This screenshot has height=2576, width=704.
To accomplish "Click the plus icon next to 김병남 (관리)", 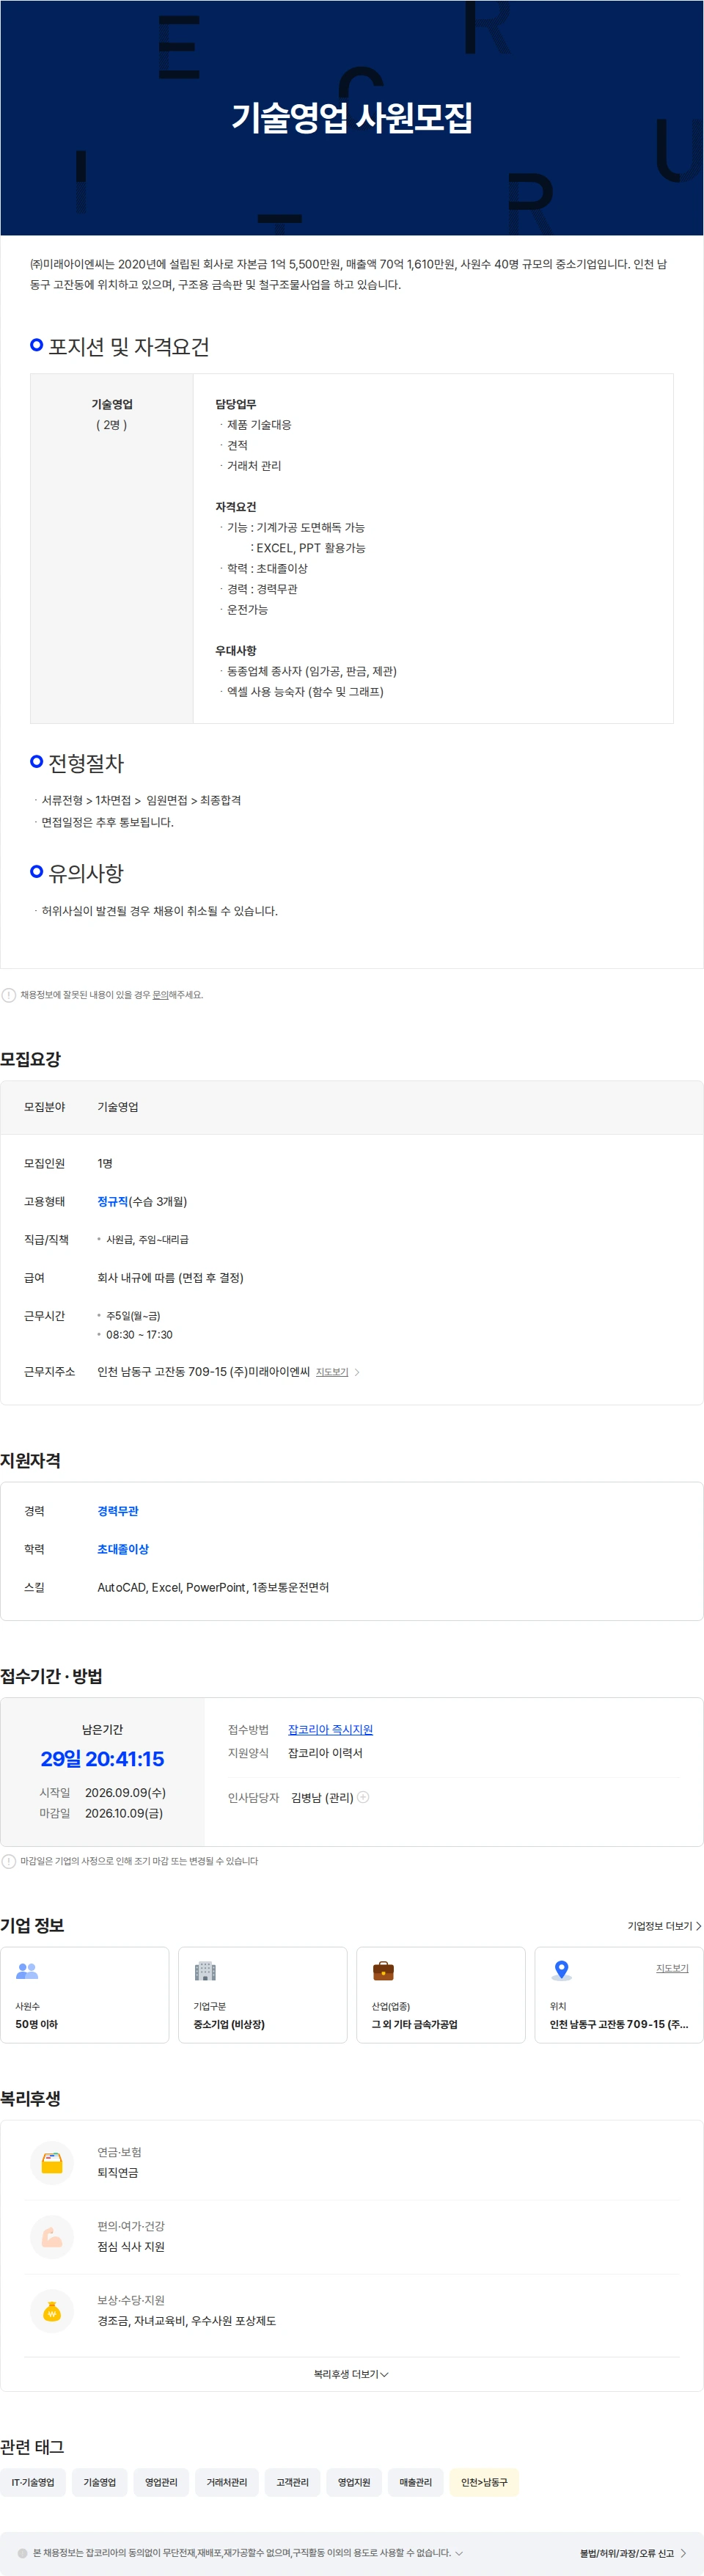I will [363, 1796].
